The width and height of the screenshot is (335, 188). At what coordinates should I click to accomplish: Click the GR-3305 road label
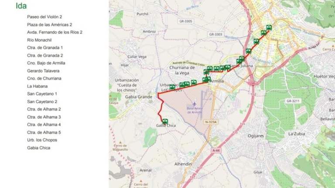click(x=185, y=21)
